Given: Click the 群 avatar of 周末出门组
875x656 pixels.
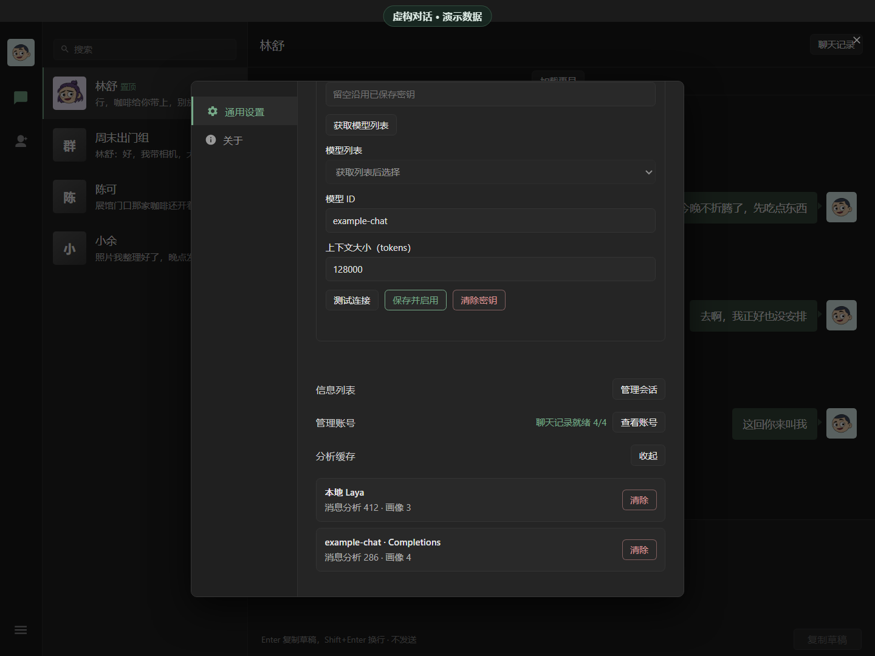Looking at the screenshot, I should (69, 145).
